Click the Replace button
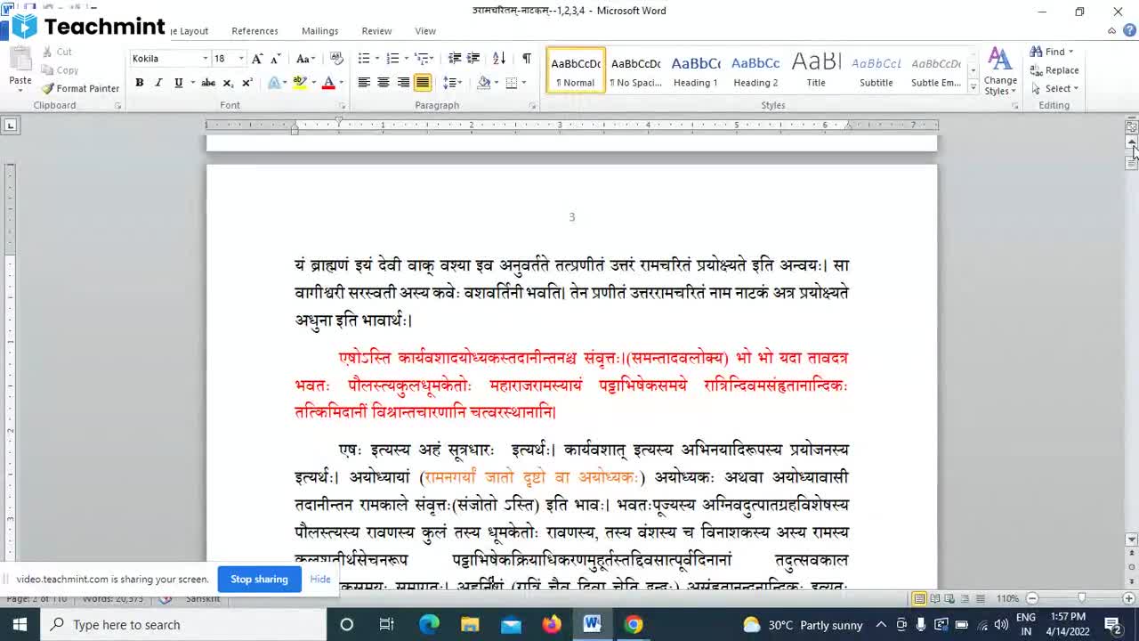This screenshot has width=1139, height=641. click(x=1055, y=70)
